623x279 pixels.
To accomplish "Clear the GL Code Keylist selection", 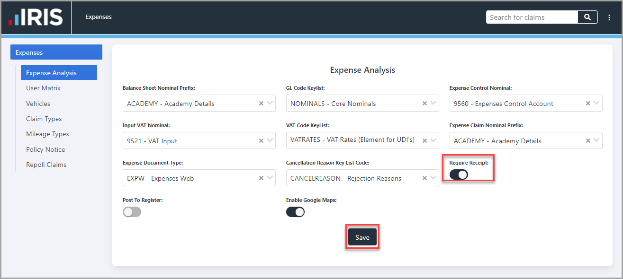I will (424, 103).
